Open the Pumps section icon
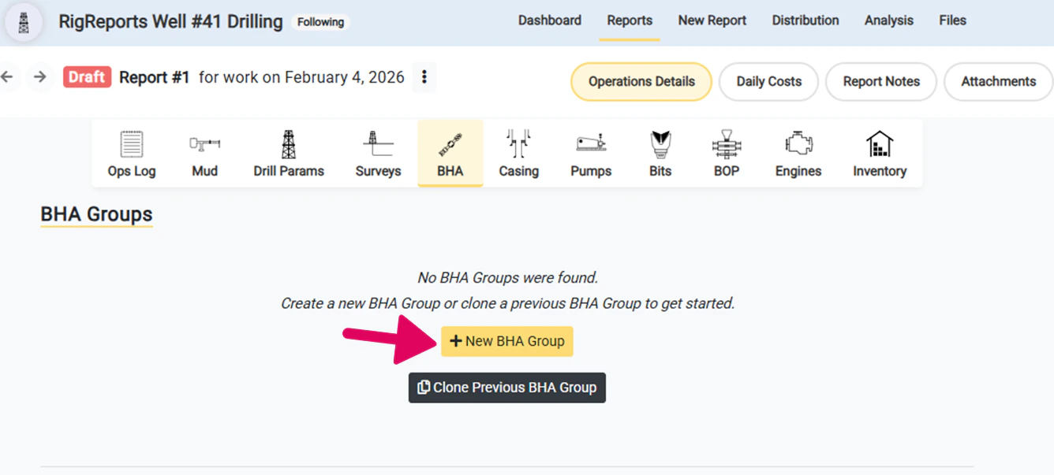 pyautogui.click(x=591, y=152)
